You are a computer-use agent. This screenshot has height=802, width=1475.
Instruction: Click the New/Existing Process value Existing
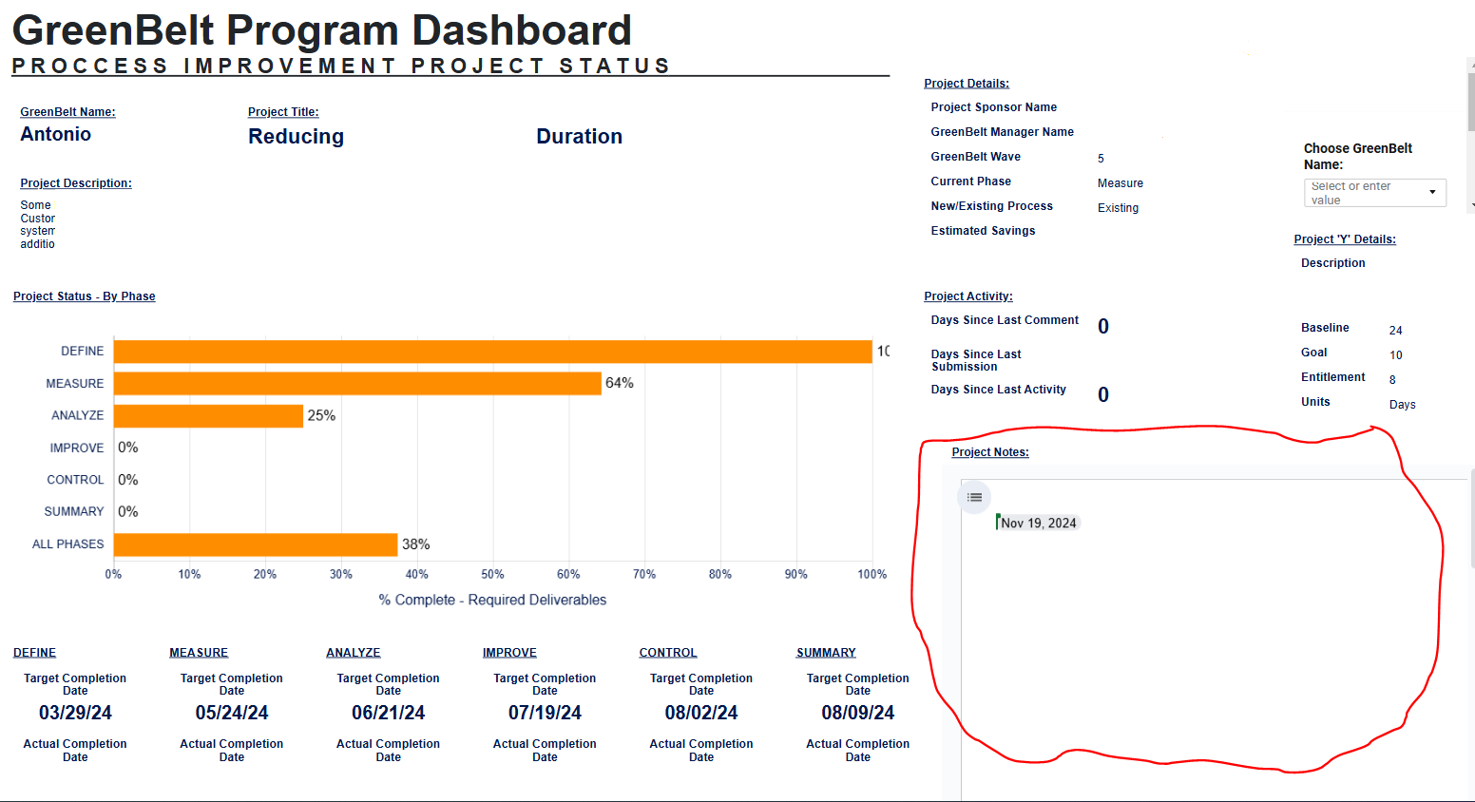pyautogui.click(x=1118, y=208)
